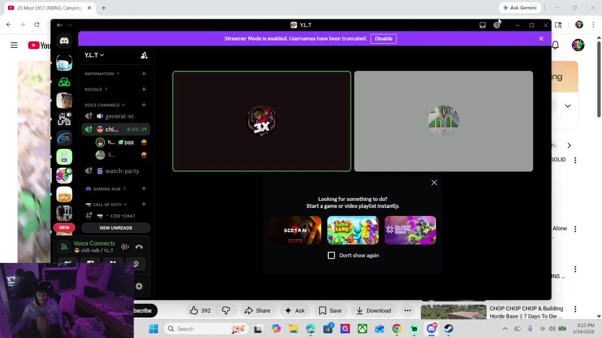The image size is (602, 338).
Task: Check the Don't show again box
Action: (332, 255)
